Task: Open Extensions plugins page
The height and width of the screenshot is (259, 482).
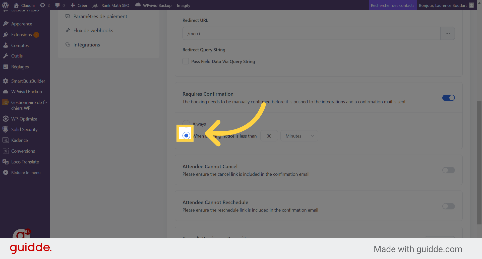Action: pyautogui.click(x=21, y=35)
